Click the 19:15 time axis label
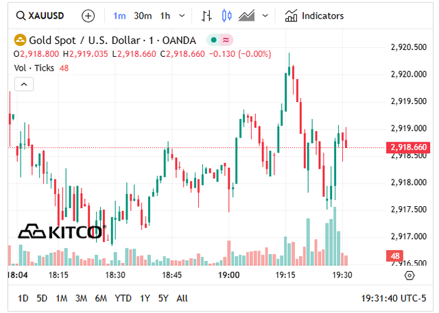 [x=285, y=275]
